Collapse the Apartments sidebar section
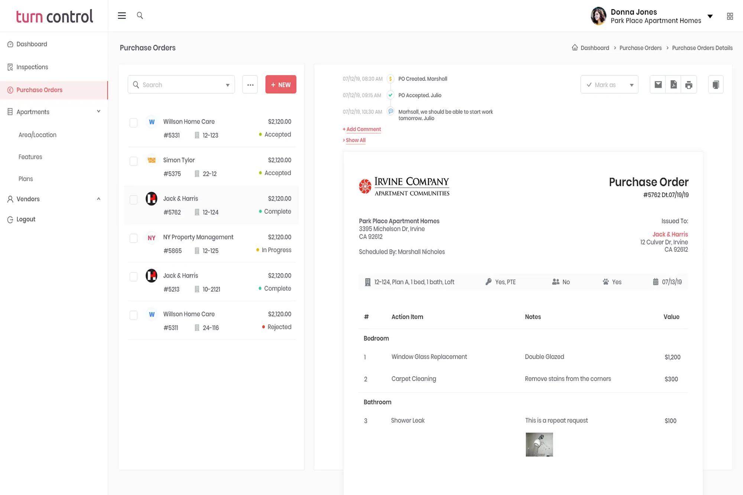 pos(98,111)
